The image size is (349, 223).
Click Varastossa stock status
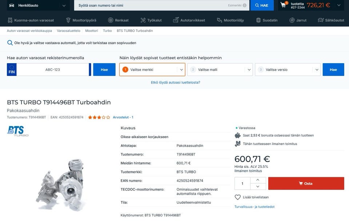pos(247,128)
